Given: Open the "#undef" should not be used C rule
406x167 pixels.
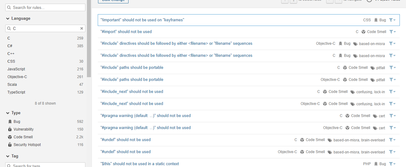Looking at the screenshot, I should pyautogui.click(x=125, y=140).
